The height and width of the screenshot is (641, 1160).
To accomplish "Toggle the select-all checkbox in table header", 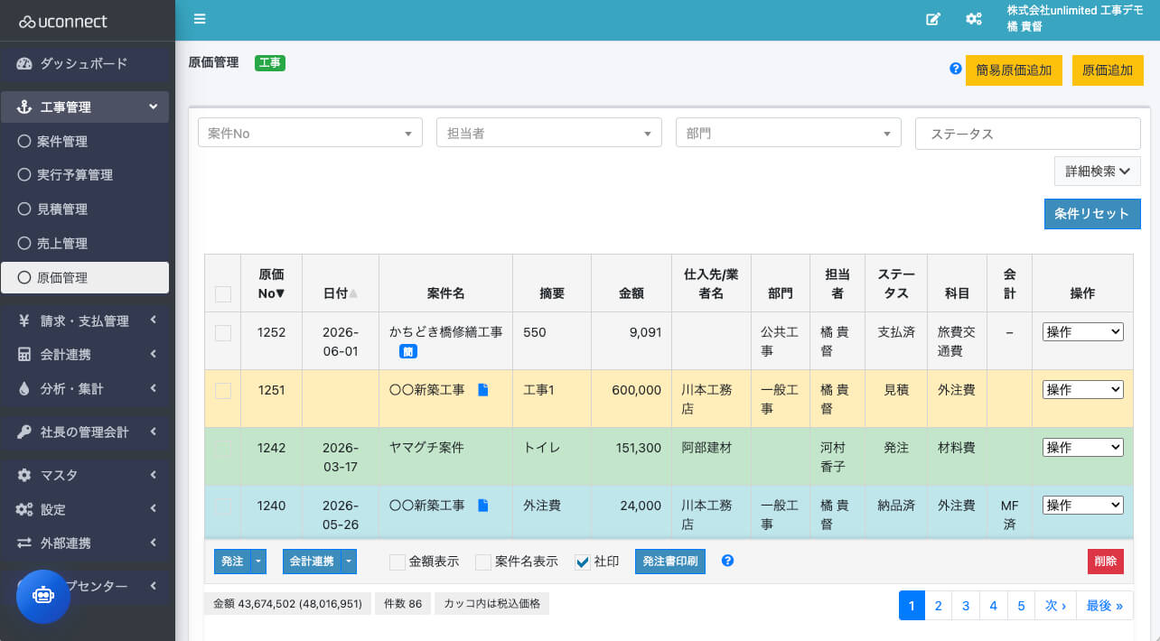I will tap(223, 293).
